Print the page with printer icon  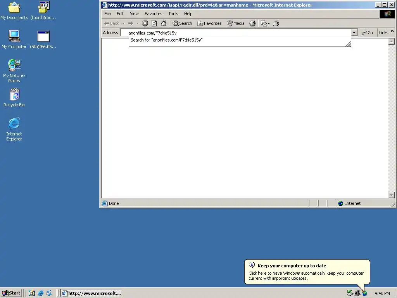tap(276, 23)
